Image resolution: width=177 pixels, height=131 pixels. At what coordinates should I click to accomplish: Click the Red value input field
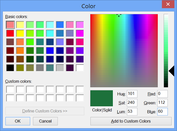[x=162, y=94]
